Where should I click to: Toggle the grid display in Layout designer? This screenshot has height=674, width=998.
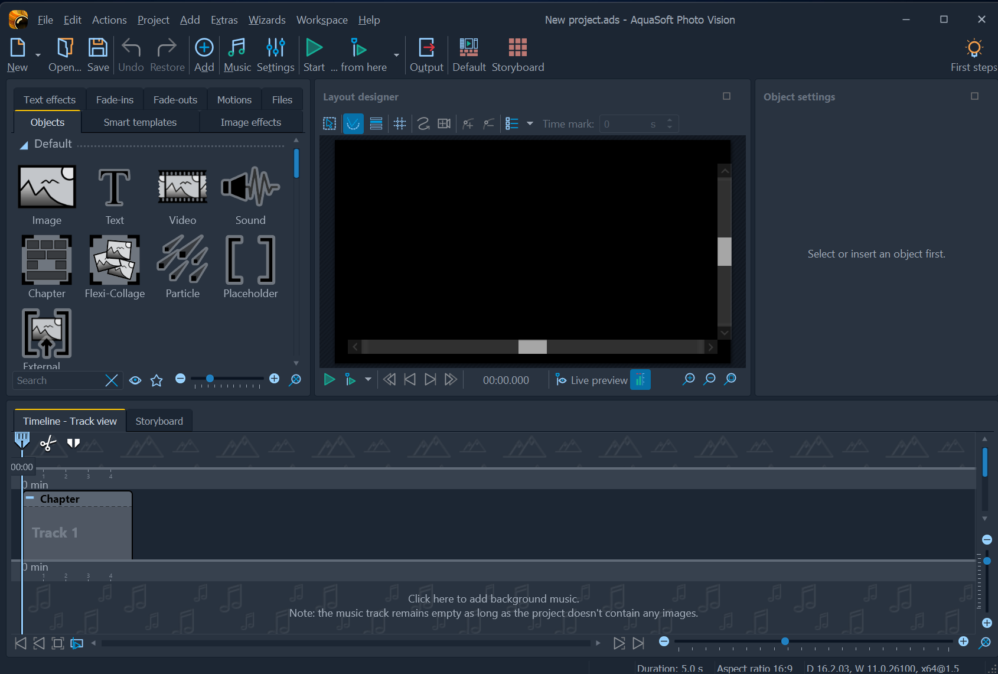[x=400, y=123]
